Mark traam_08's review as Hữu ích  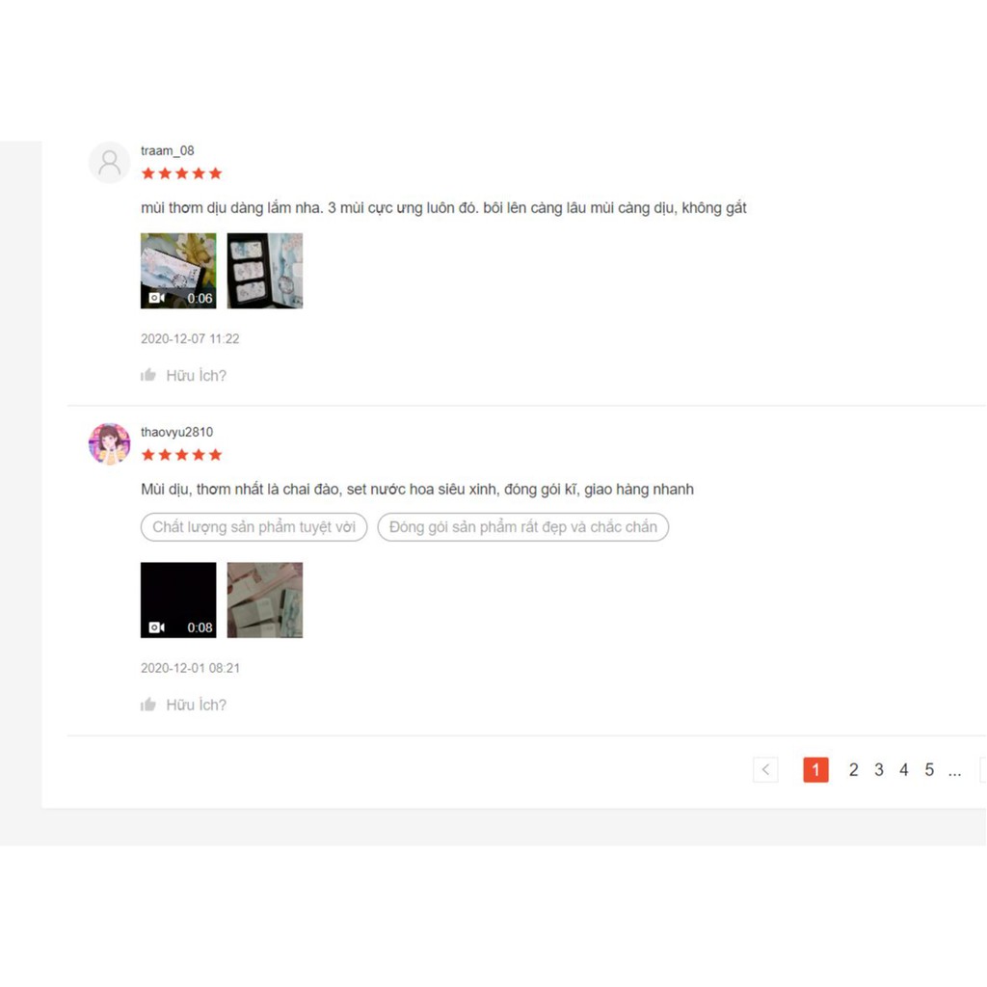(x=183, y=375)
